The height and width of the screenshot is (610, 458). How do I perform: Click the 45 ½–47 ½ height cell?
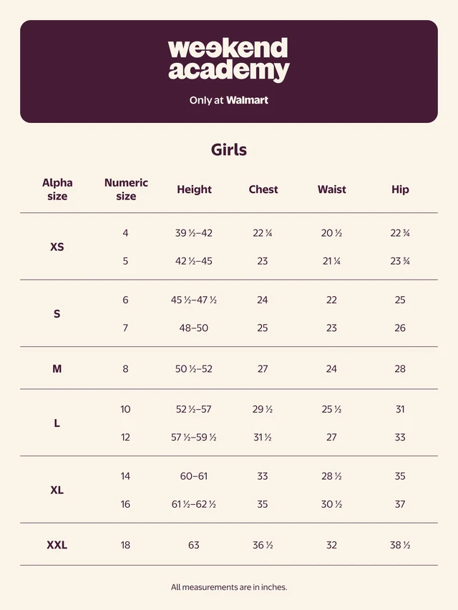(x=193, y=300)
